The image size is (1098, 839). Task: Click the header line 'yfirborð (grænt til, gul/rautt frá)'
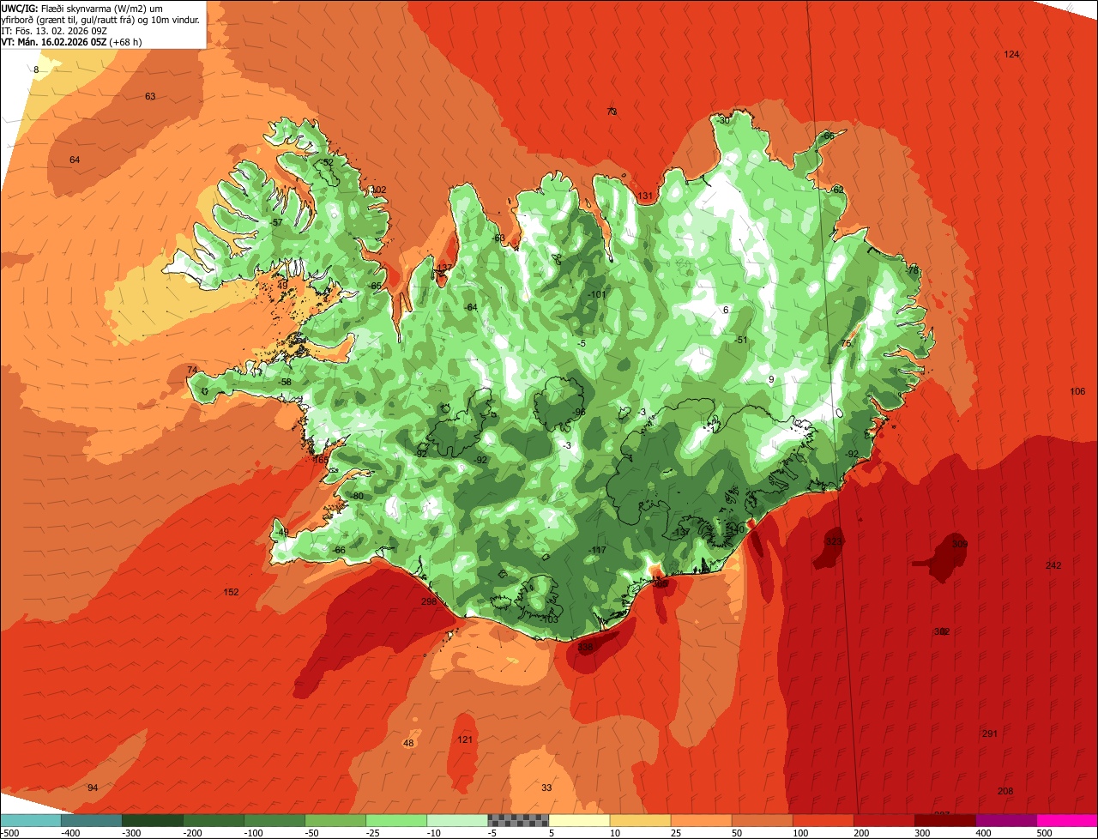tap(101, 19)
